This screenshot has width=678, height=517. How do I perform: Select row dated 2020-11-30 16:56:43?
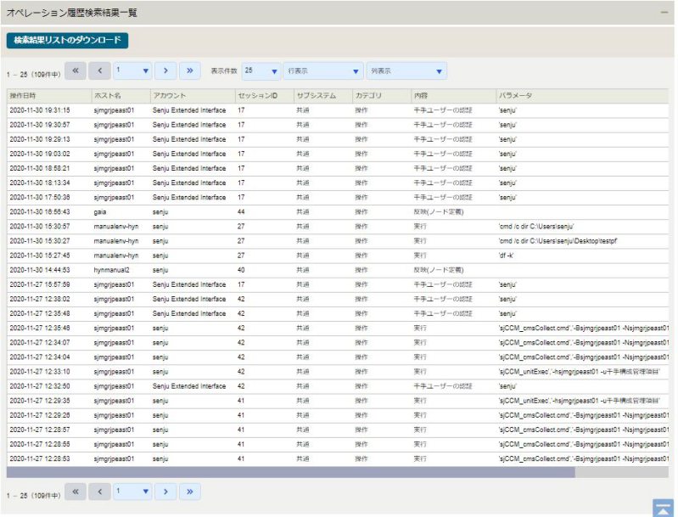pos(338,212)
